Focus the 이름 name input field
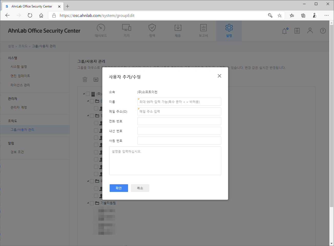 179,102
